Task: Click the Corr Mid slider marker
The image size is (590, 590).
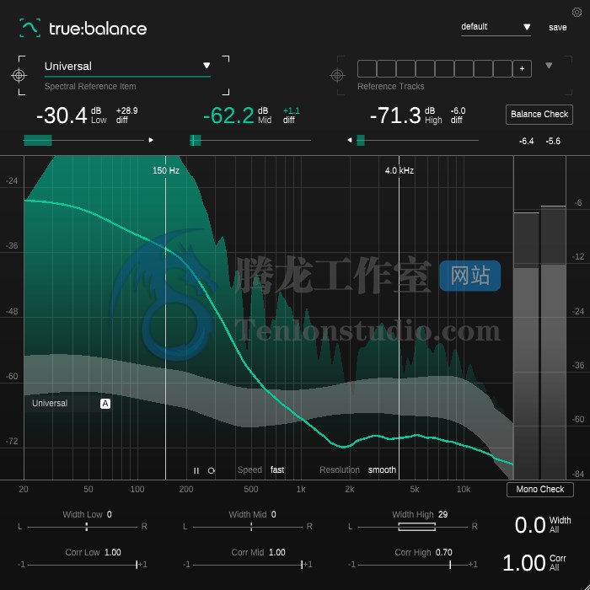Action: (302, 565)
